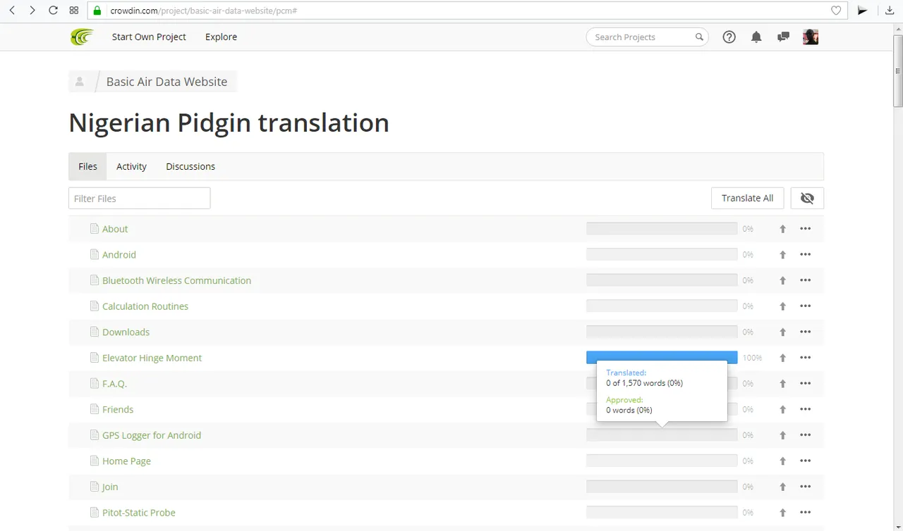Viewport: 903px width, 531px height.
Task: Open more options for Home Page
Action: tap(806, 461)
